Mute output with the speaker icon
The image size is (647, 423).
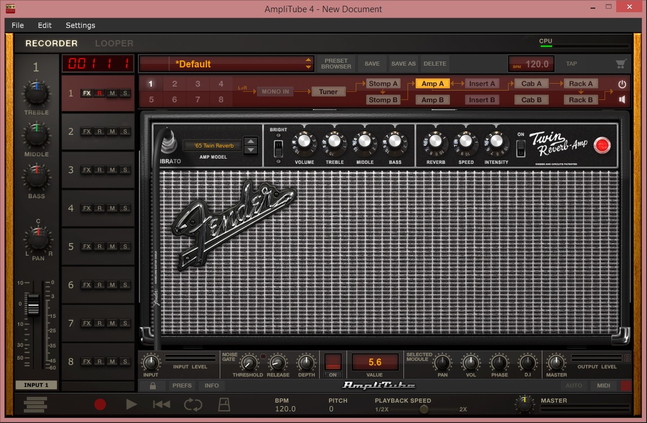(x=622, y=99)
